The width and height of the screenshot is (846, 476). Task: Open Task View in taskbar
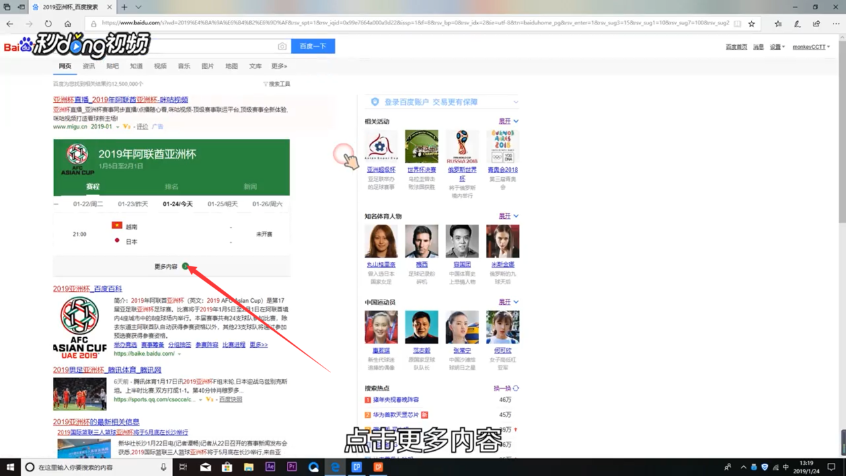(x=184, y=467)
